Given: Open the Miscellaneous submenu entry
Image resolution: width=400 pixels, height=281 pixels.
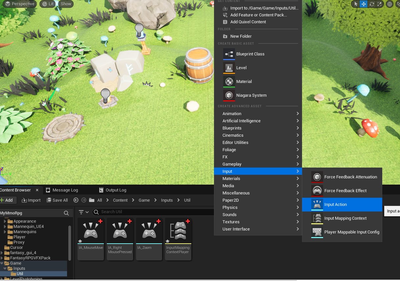Looking at the screenshot, I should coord(258,193).
